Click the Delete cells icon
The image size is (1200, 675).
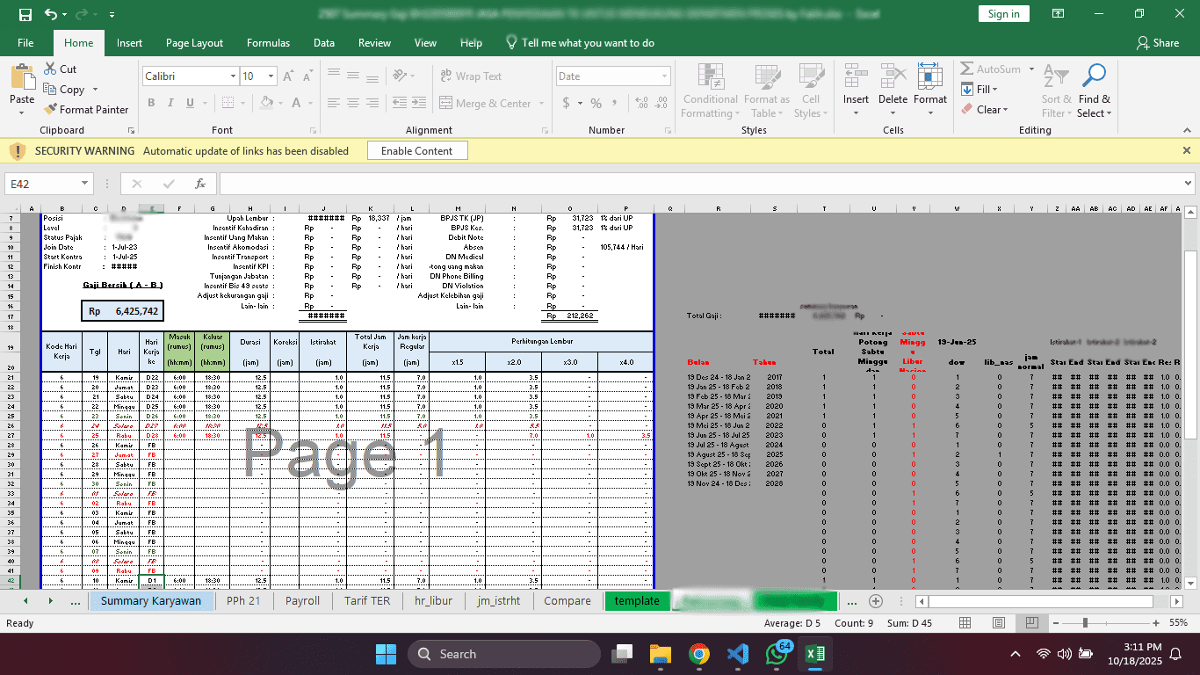[893, 76]
